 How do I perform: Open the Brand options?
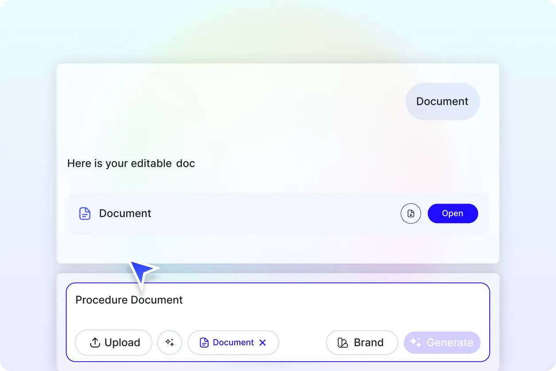362,343
